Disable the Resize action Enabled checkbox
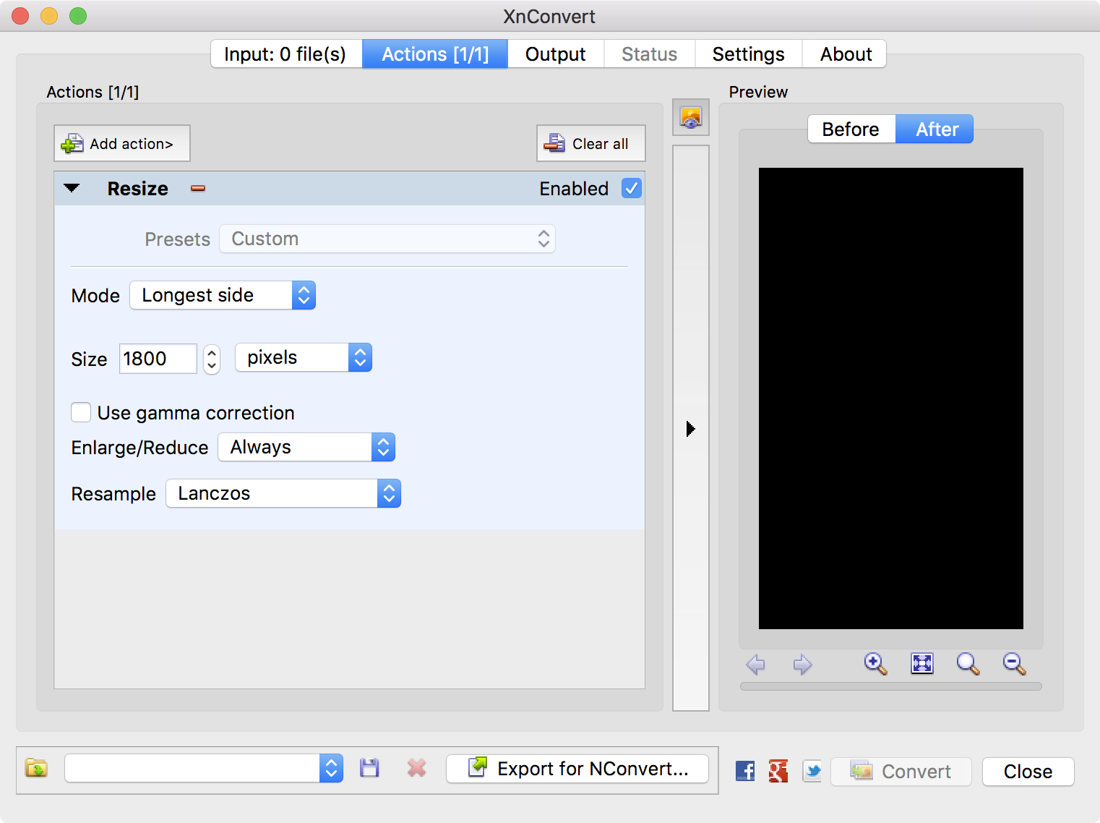This screenshot has height=823, width=1100. click(631, 189)
